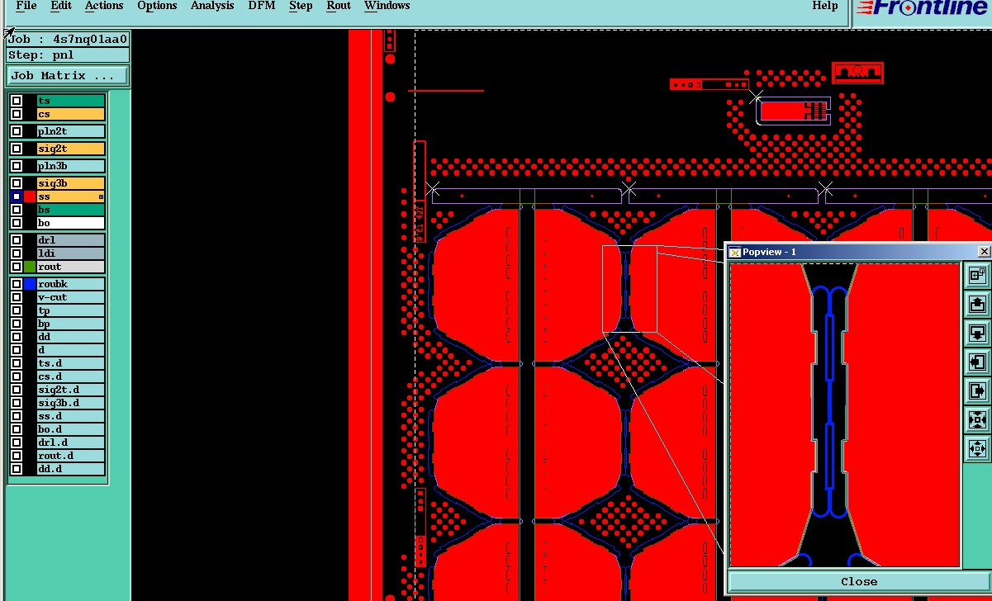Viewport: 992px width, 601px height.
Task: Click the Job Matrix ... button
Action: tap(68, 76)
